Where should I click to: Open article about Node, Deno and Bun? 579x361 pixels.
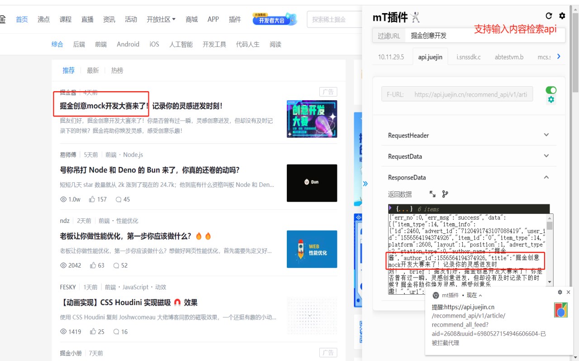(150, 170)
